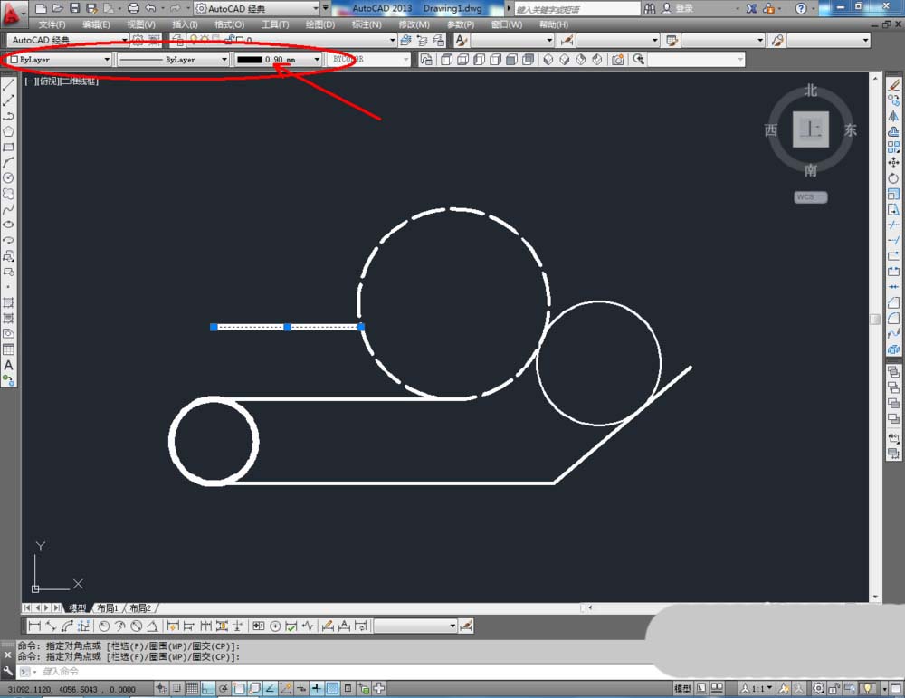Open a file using the Open folder icon

tap(57, 8)
